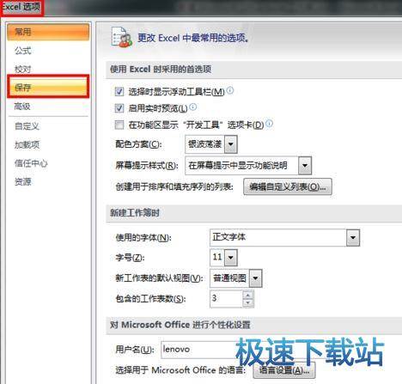Select the 常用 category in sidebar
The image size is (402, 384).
click(x=48, y=32)
